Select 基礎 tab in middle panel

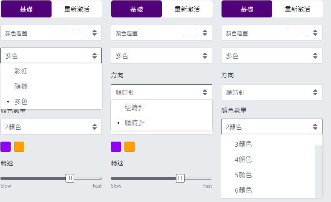point(136,9)
